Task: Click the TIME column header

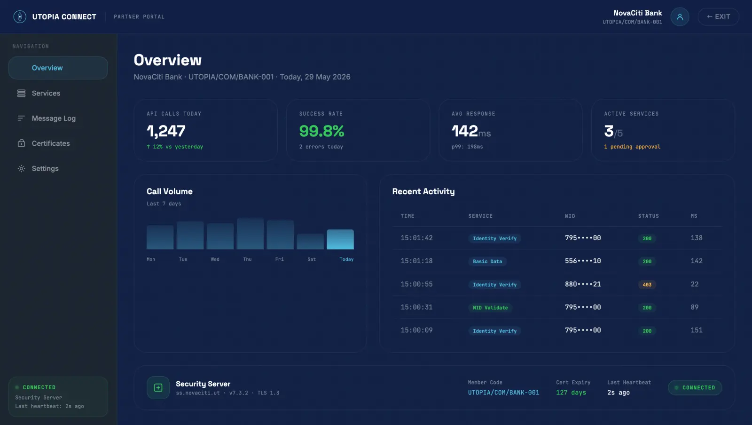Action: [x=407, y=216]
